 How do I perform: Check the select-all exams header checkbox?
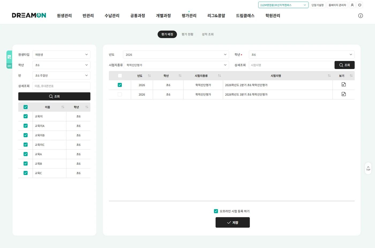pyautogui.click(x=120, y=76)
